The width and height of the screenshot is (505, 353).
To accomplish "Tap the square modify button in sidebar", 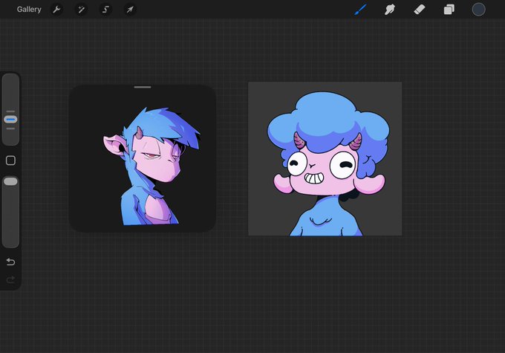I will (10, 161).
